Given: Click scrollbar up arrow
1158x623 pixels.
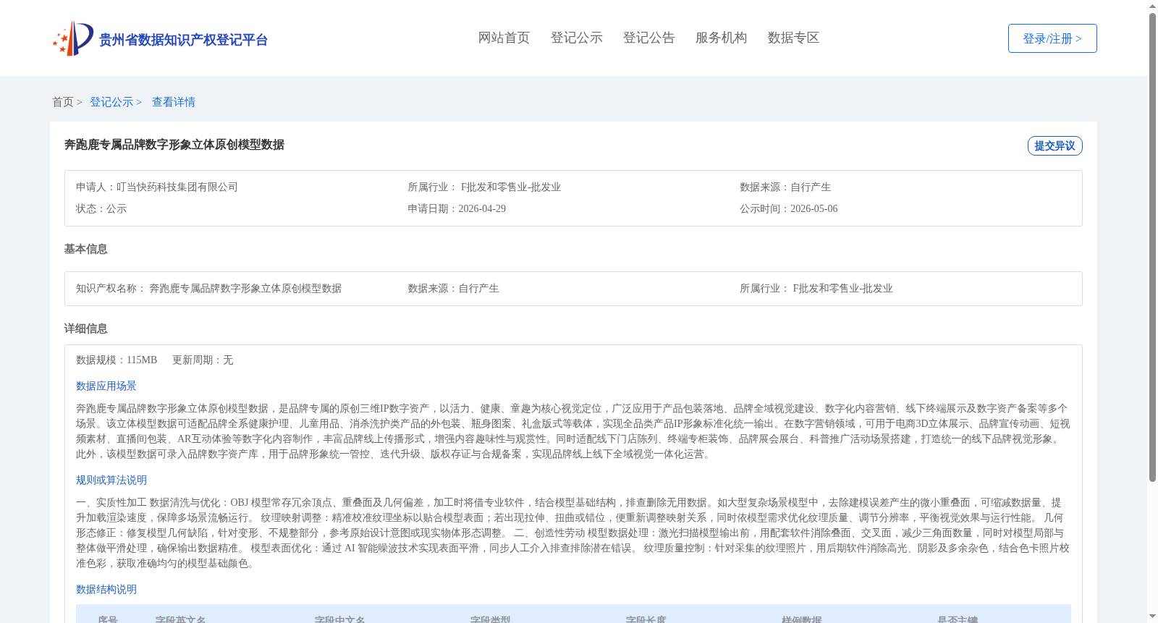Looking at the screenshot, I should pos(1152,6).
